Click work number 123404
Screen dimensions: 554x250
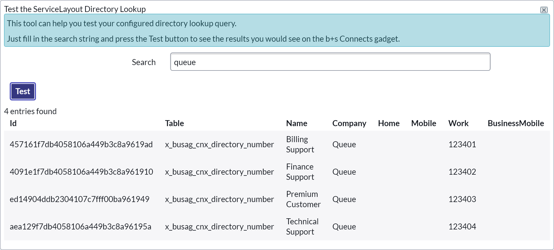click(462, 227)
